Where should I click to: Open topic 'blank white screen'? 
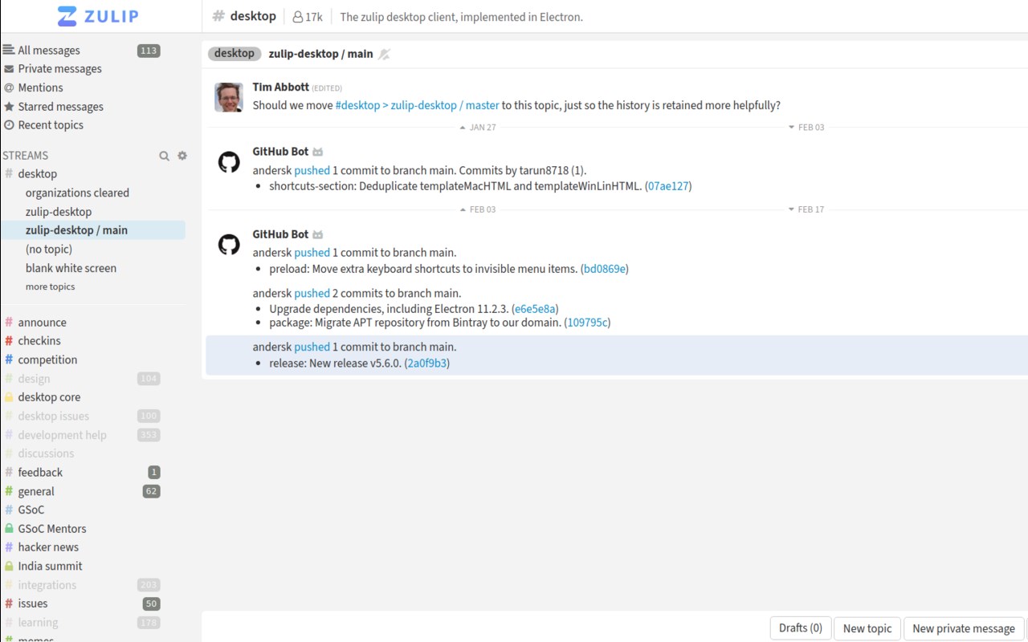click(x=71, y=268)
